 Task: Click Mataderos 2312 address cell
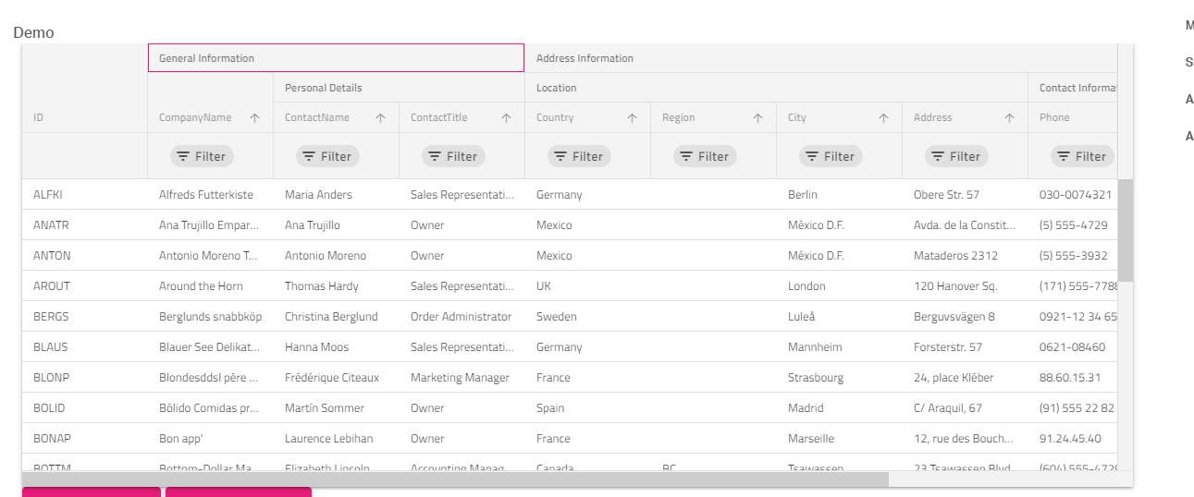965,256
